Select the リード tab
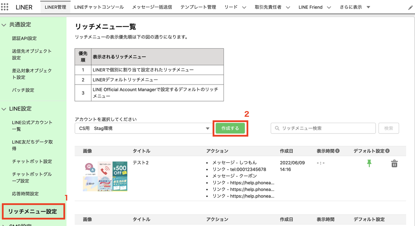 pos(231,7)
